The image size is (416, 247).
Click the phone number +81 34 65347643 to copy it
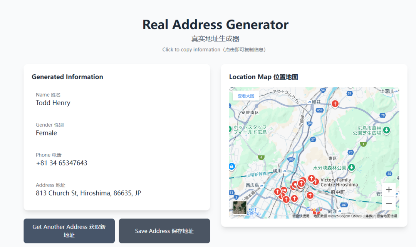point(61,163)
